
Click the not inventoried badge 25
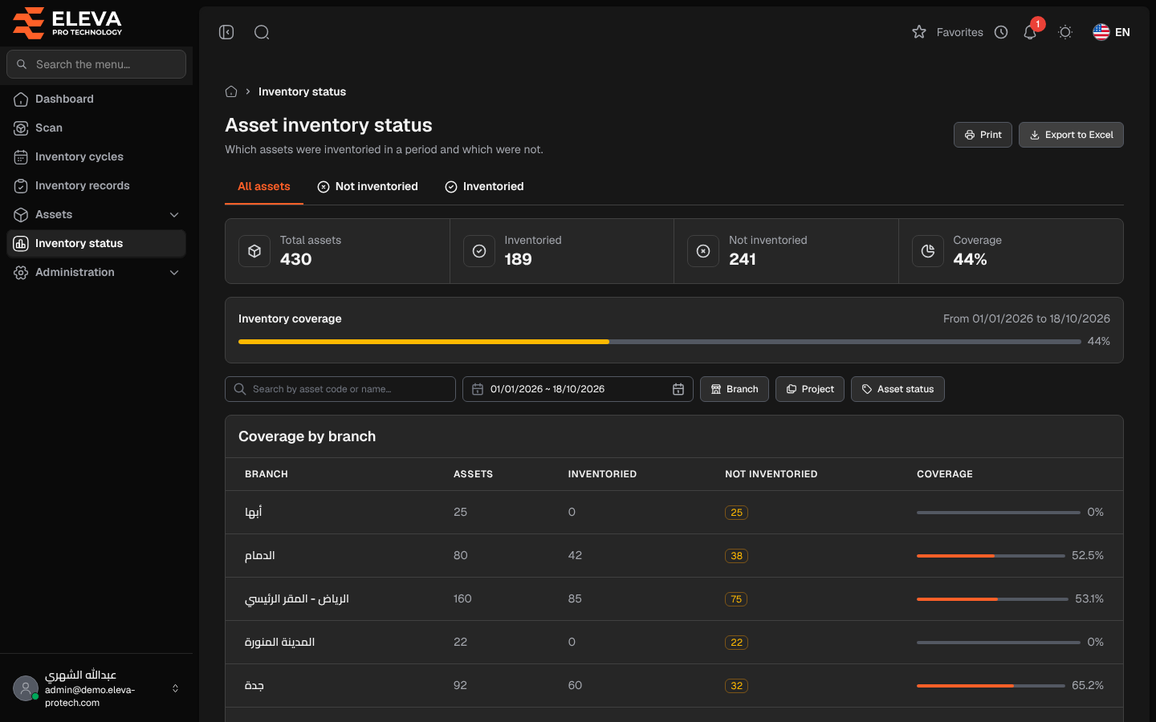(x=736, y=513)
